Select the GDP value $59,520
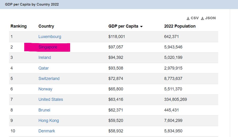238x137 pixels. point(116,120)
